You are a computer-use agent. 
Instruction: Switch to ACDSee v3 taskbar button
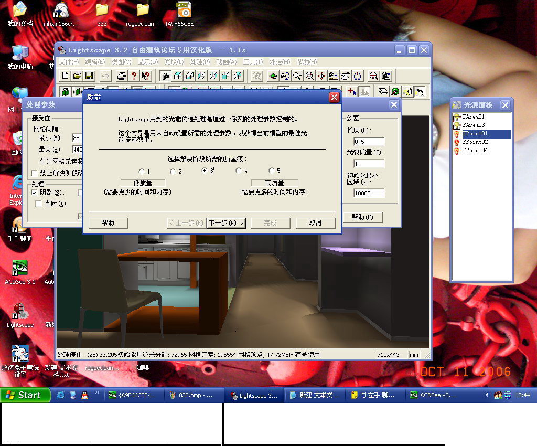[x=434, y=395]
